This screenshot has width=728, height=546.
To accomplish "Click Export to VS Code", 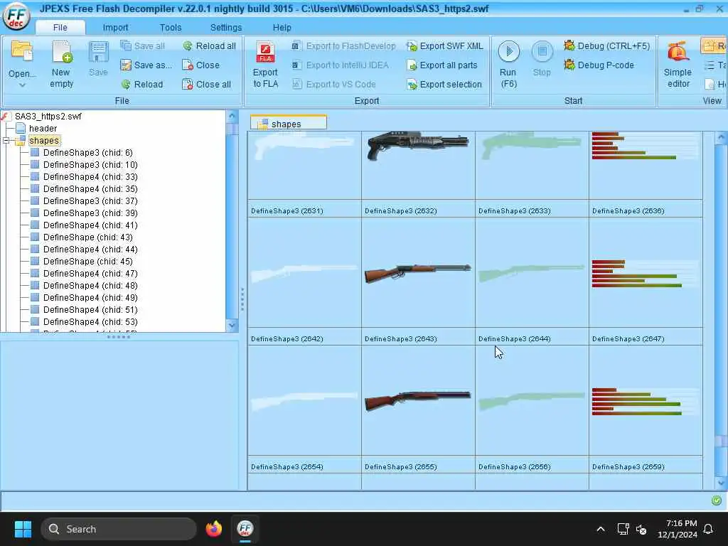I will pos(334,84).
